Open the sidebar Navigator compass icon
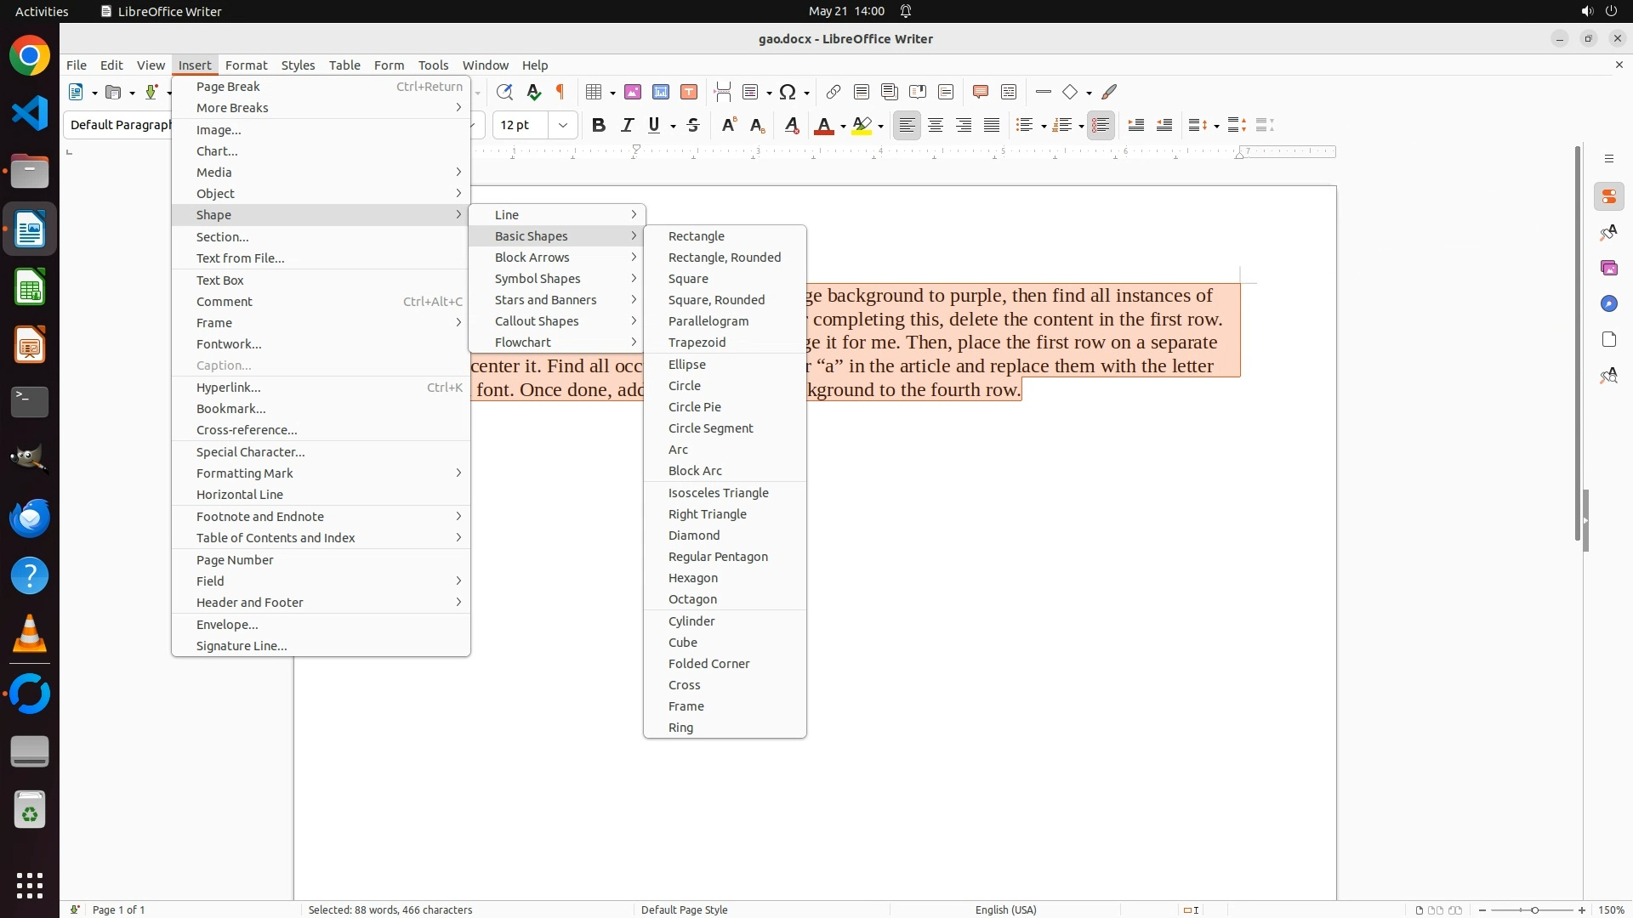1633x918 pixels. [x=1608, y=304]
